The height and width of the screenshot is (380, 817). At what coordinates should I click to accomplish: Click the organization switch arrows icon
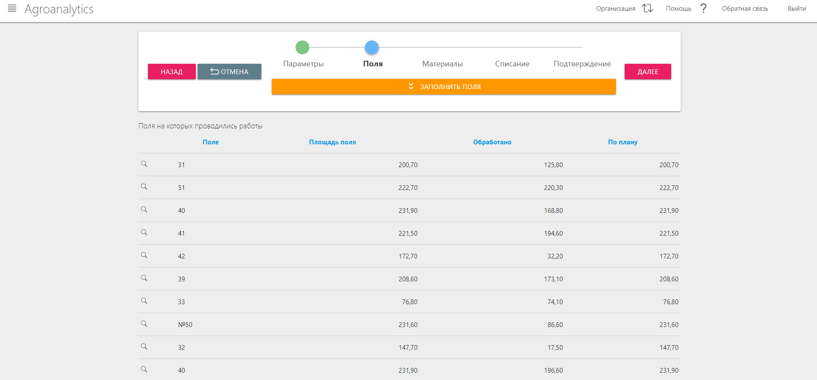[x=647, y=9]
